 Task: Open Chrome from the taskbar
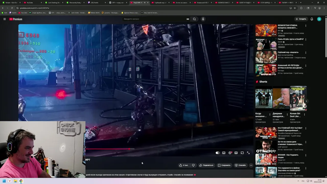(x=21, y=181)
